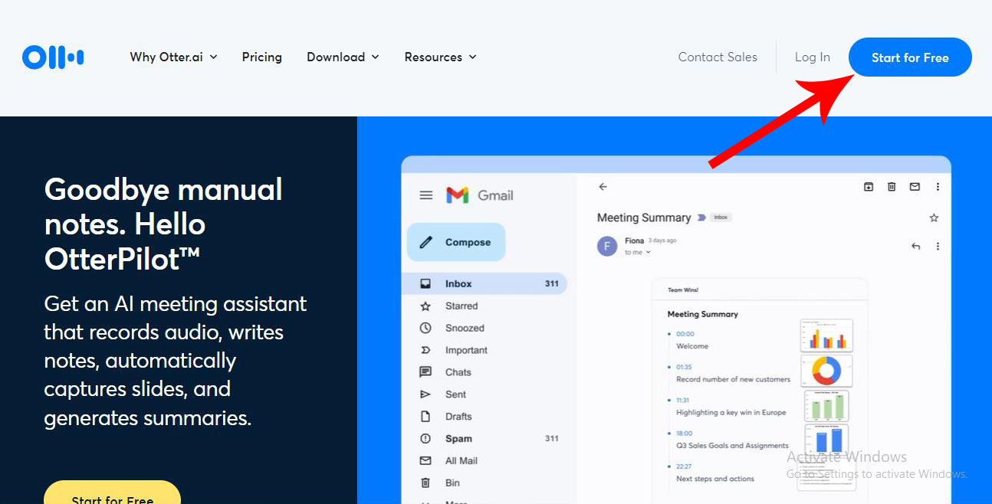Image resolution: width=992 pixels, height=504 pixels.
Task: Click the Spam count 311
Action: [x=552, y=439]
